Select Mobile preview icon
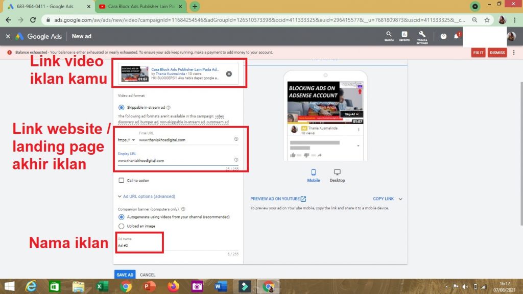The width and height of the screenshot is (523, 294). (x=314, y=174)
